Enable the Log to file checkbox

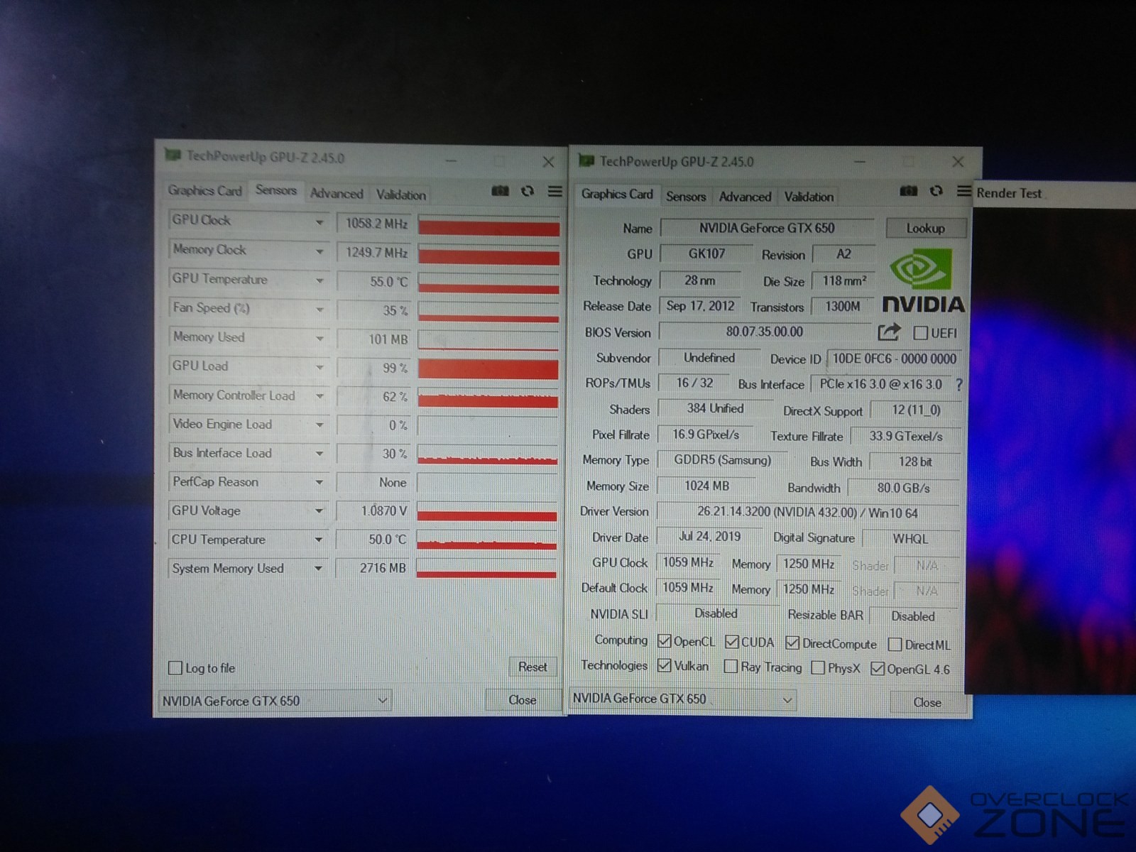click(175, 667)
